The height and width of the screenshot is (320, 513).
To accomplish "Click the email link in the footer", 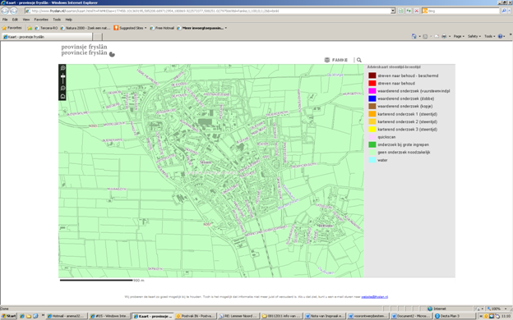I will [x=374, y=297].
